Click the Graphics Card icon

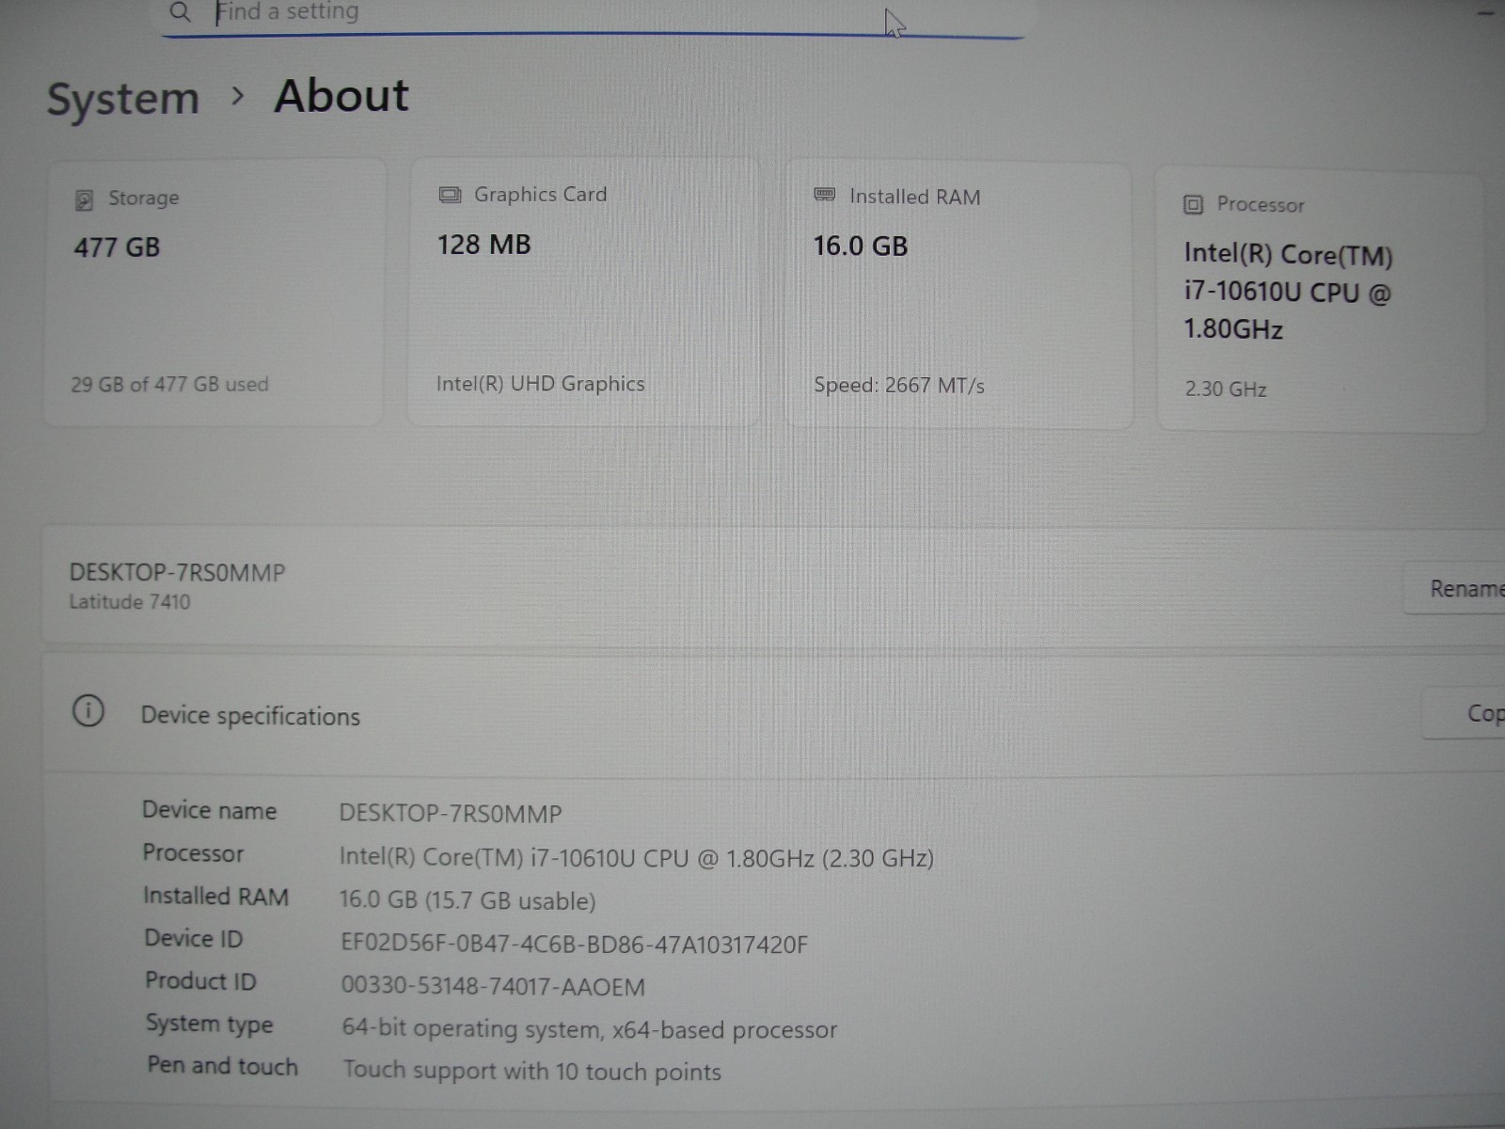tap(450, 195)
